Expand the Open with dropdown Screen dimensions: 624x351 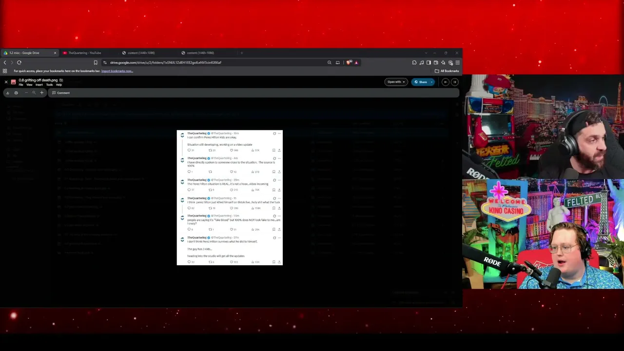(x=396, y=82)
